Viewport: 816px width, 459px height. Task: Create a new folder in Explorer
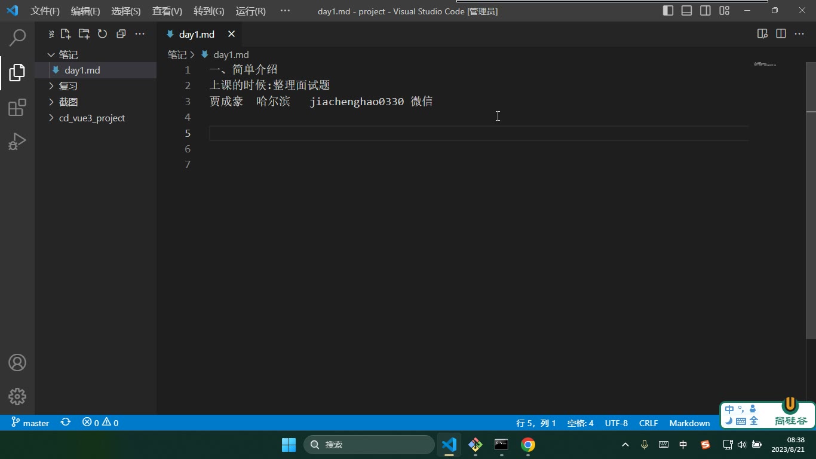click(84, 34)
